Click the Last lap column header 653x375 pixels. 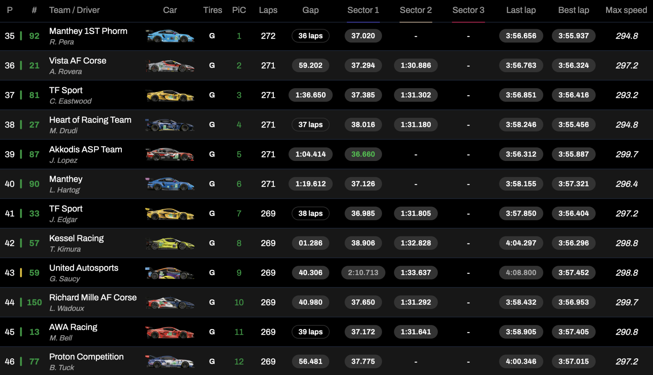(x=521, y=10)
